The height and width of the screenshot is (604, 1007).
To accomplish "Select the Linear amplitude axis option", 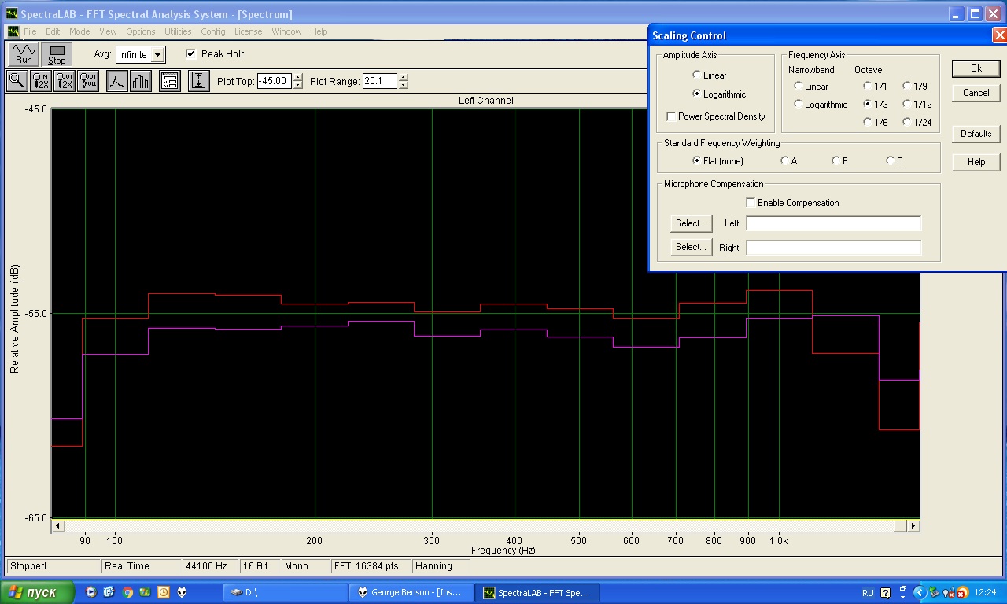I will point(696,75).
